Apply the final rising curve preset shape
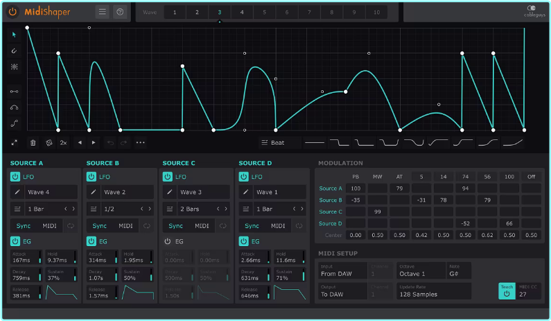This screenshot has width=551, height=321. point(513,143)
